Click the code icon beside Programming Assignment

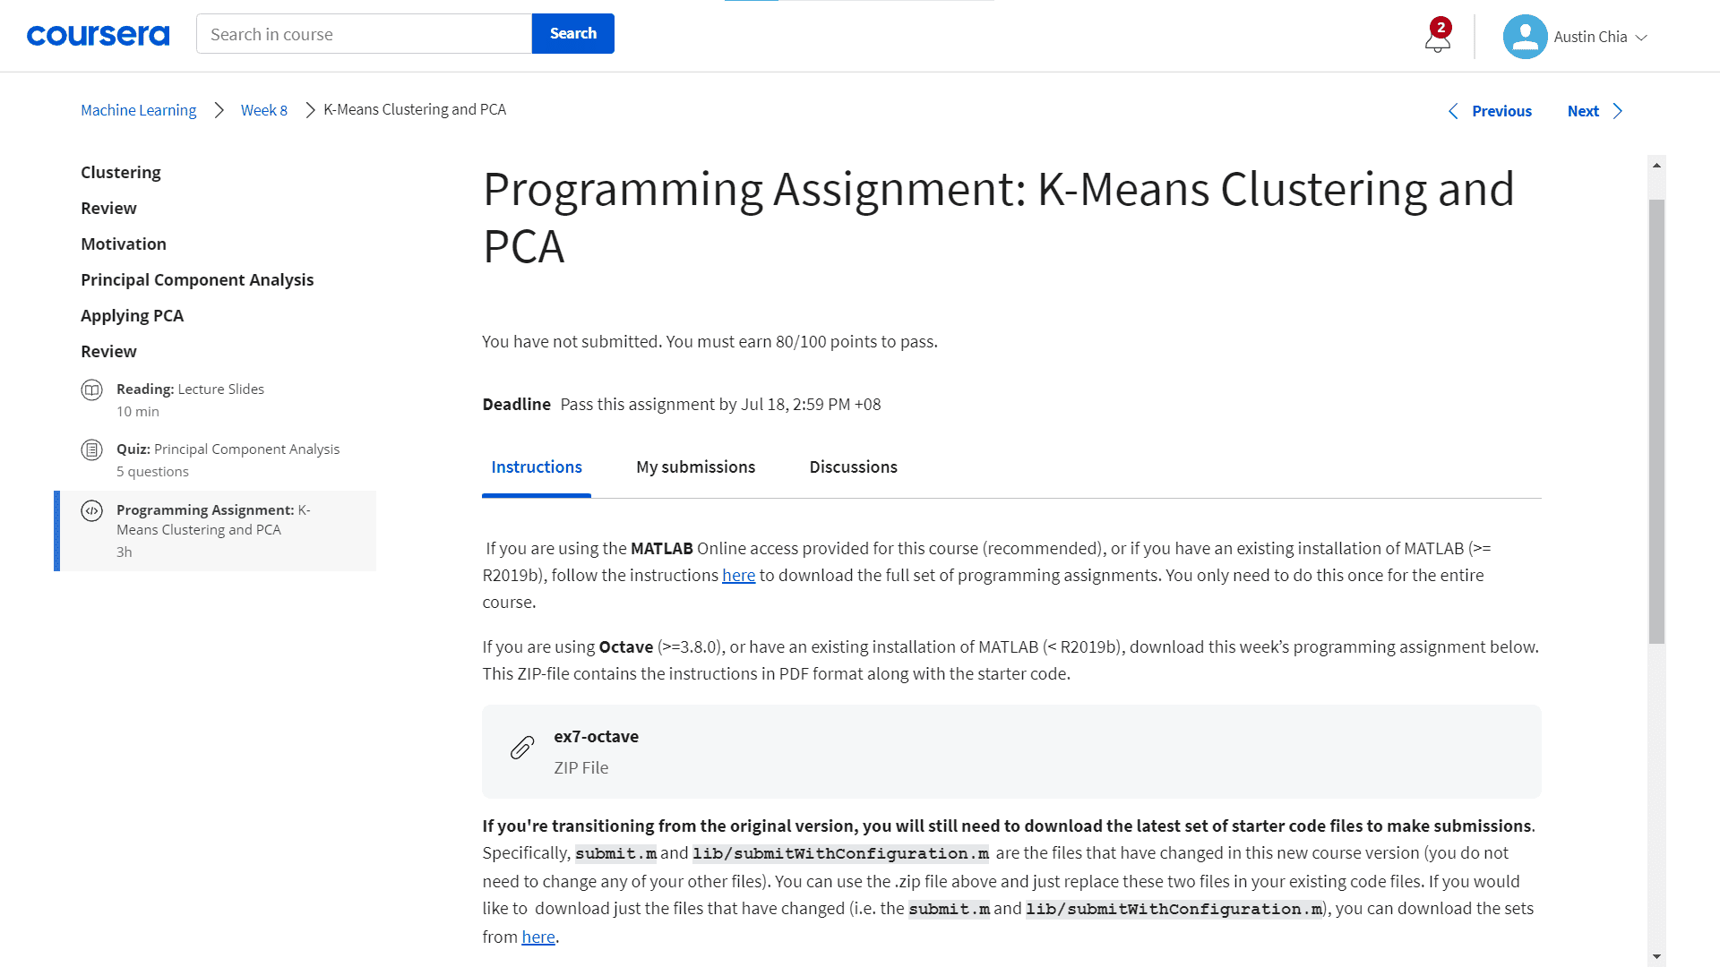pos(92,510)
